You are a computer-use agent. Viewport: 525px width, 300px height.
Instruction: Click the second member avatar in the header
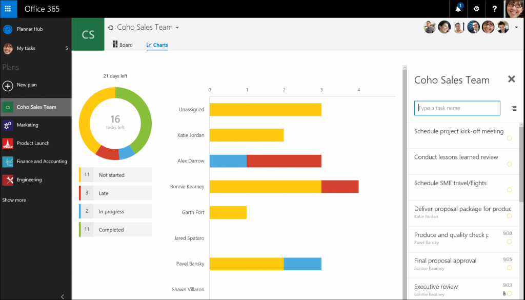click(444, 27)
